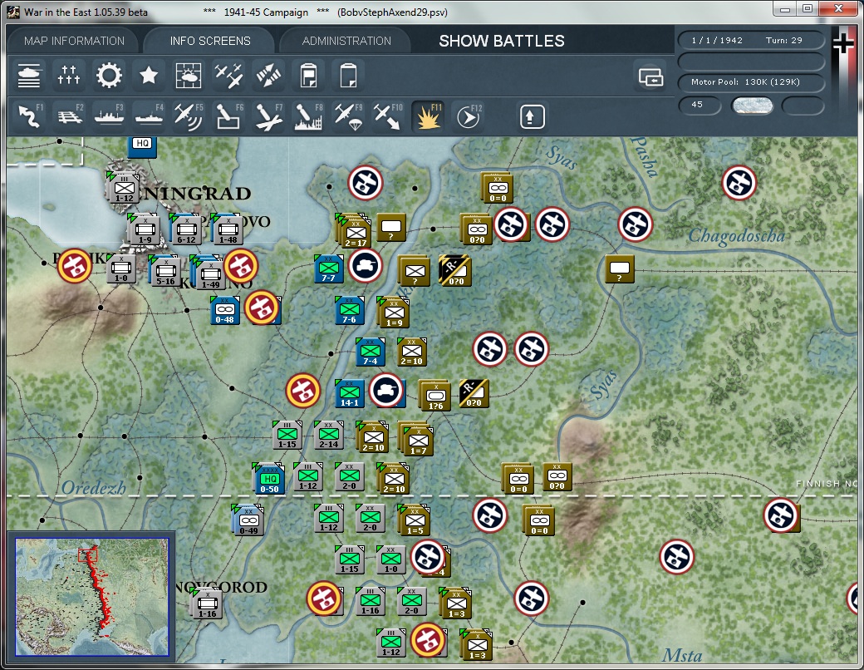The width and height of the screenshot is (864, 670).
Task: Select the Soviet counter labeled 1=5
Action: 415,520
